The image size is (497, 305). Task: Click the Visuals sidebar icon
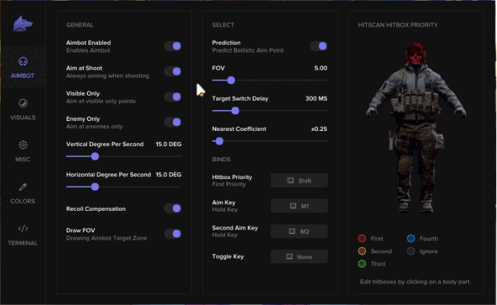tap(23, 103)
